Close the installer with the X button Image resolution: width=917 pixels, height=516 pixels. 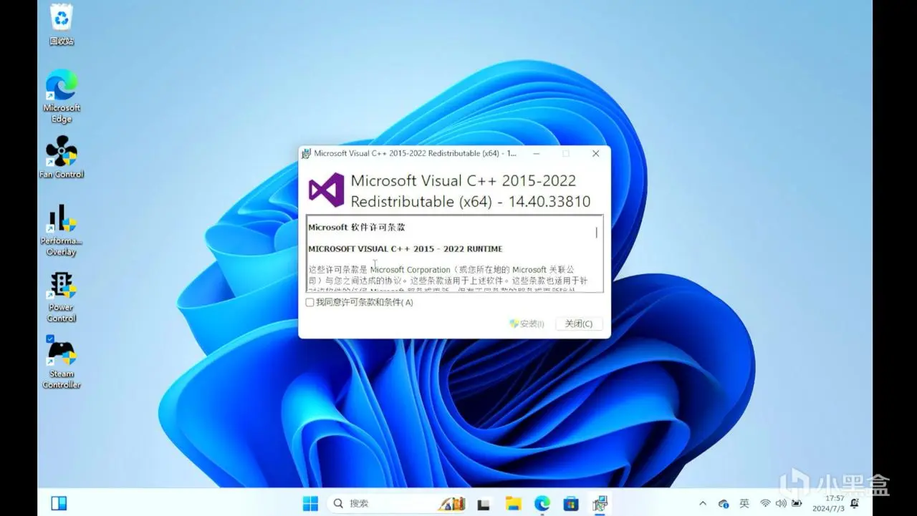click(x=595, y=153)
